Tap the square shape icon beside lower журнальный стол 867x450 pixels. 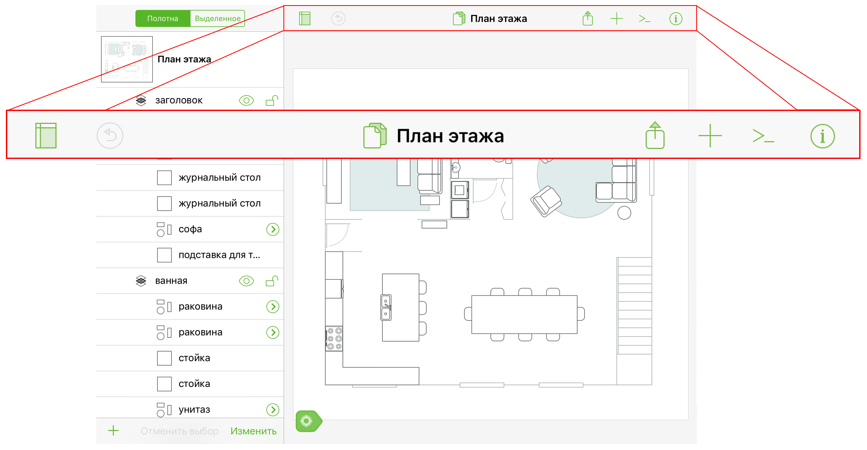point(164,204)
